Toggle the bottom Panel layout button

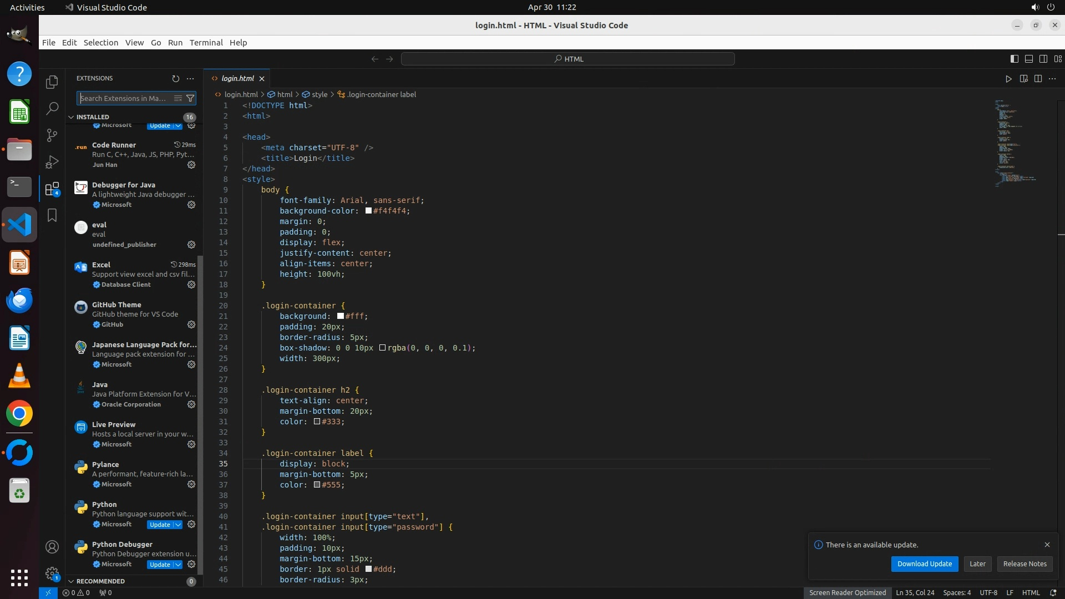[1029, 59]
